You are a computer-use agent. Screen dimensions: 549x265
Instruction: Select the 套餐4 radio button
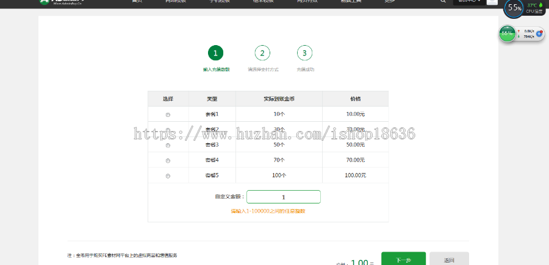[x=168, y=161]
